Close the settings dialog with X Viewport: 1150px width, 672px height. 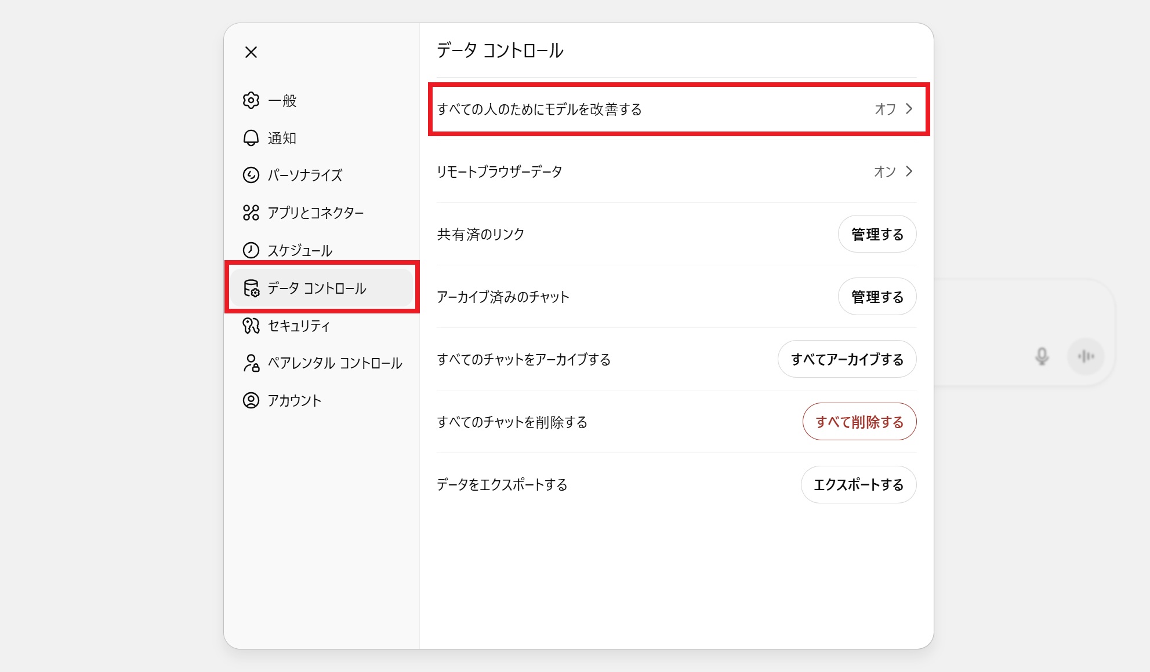[x=251, y=52]
